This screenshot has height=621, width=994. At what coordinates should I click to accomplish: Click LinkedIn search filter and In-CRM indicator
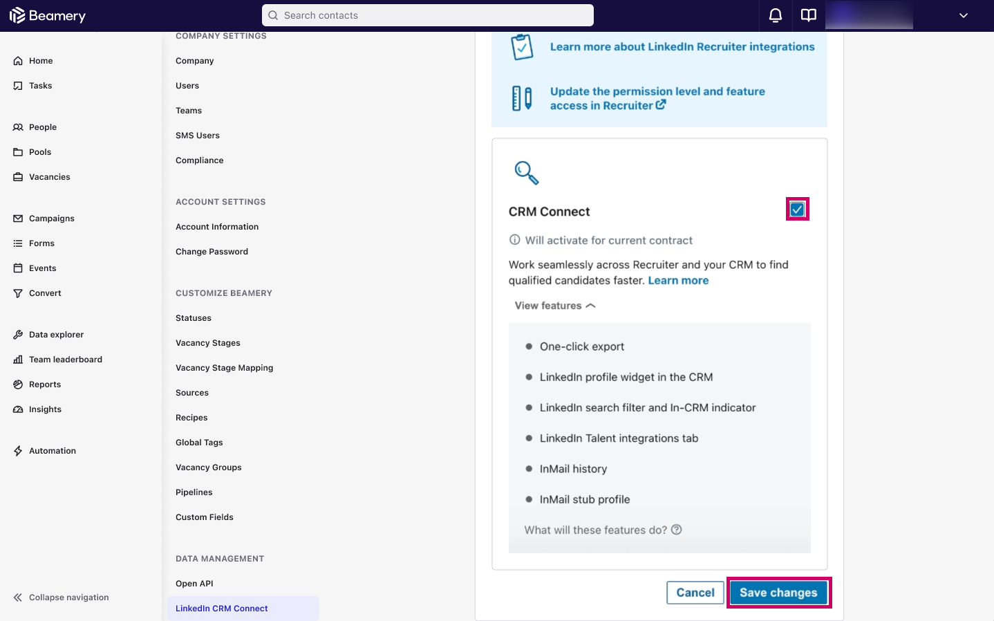[x=648, y=408]
